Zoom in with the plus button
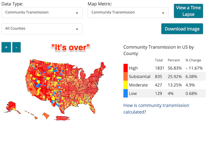The width and height of the screenshot is (206, 146). 6,47
